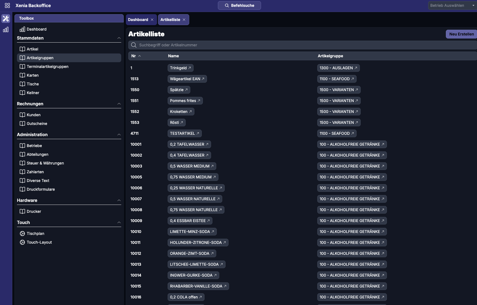Open the Betrieb Auswählen dropdown
477x305 pixels.
(x=452, y=5)
